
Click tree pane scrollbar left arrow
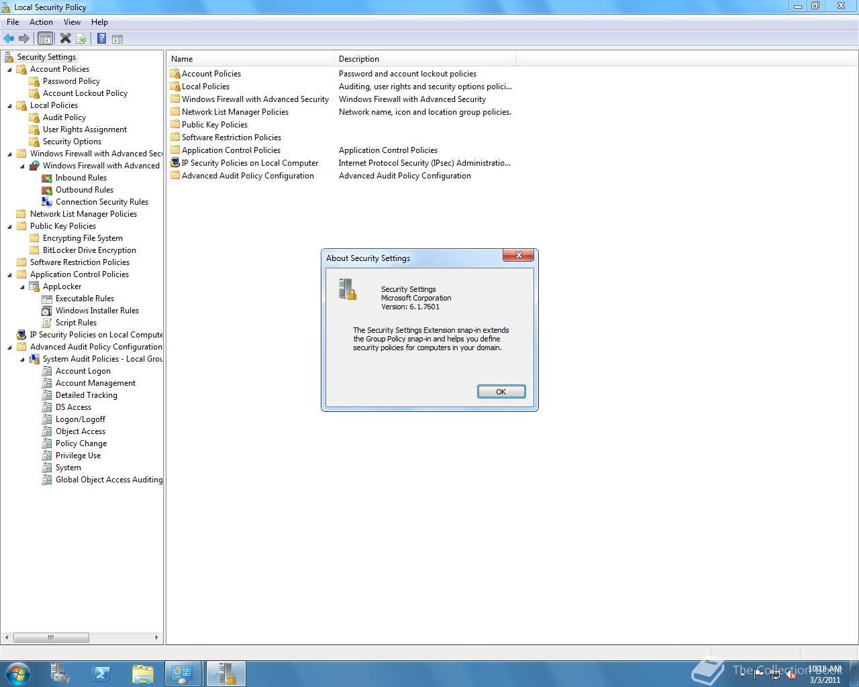point(7,637)
